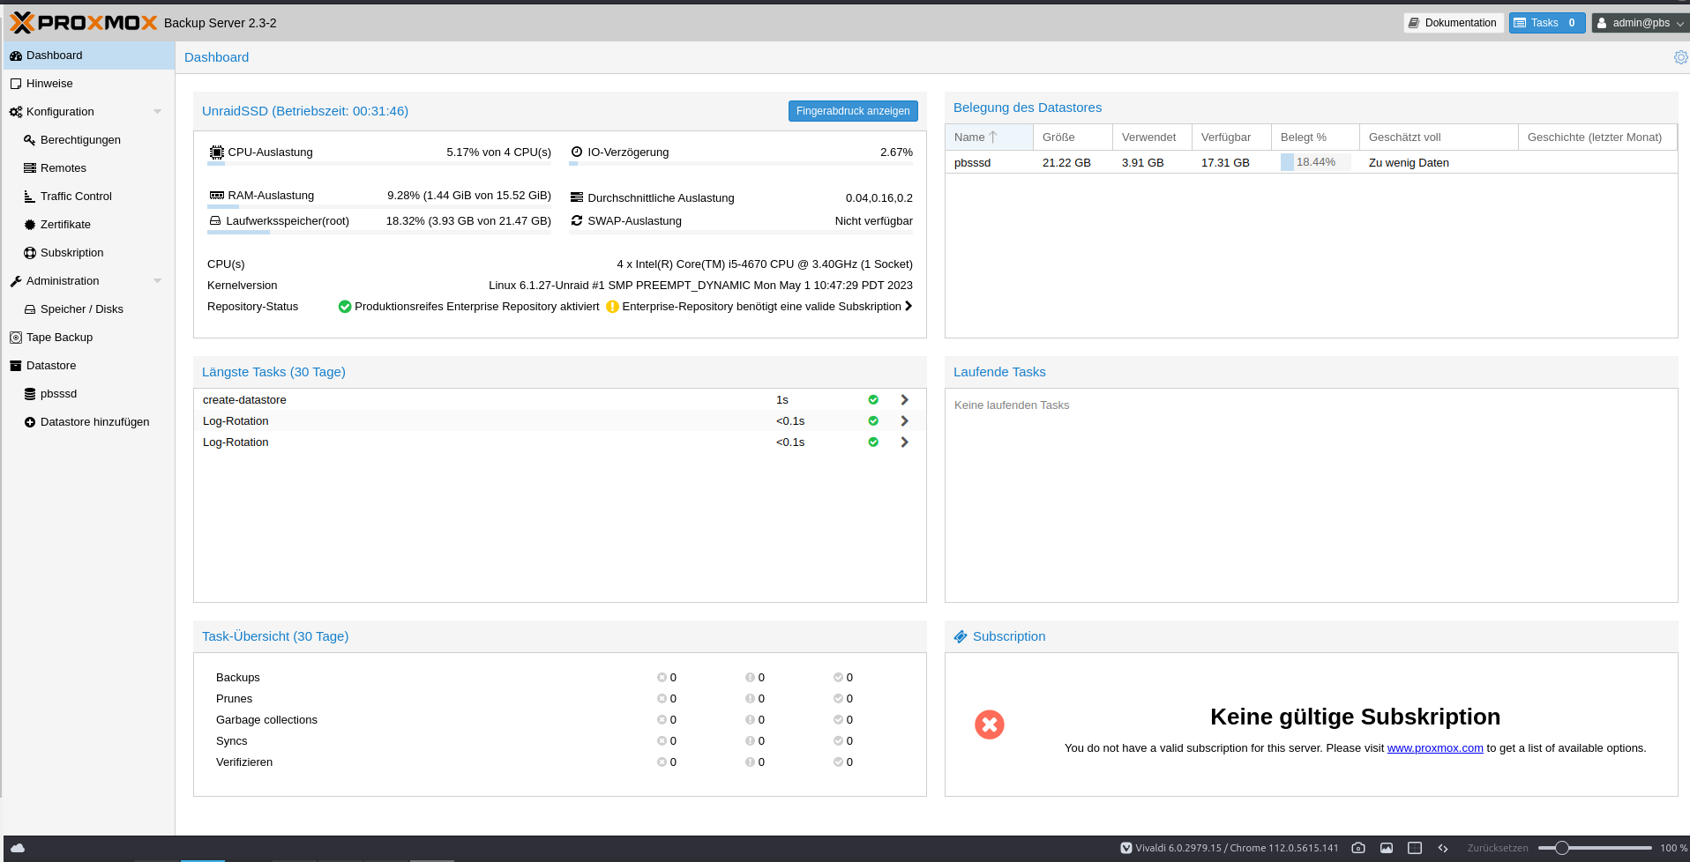1690x862 pixels.
Task: Click the repository status details chevron
Action: pyautogui.click(x=909, y=307)
